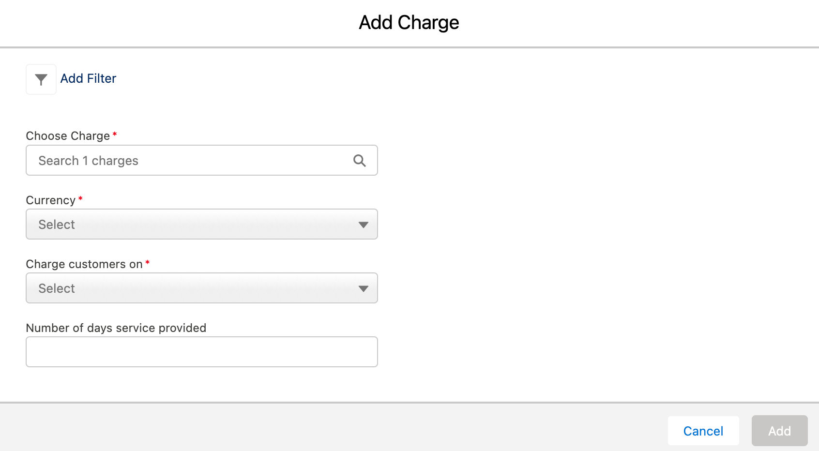Click the Currency field label

[x=50, y=200]
